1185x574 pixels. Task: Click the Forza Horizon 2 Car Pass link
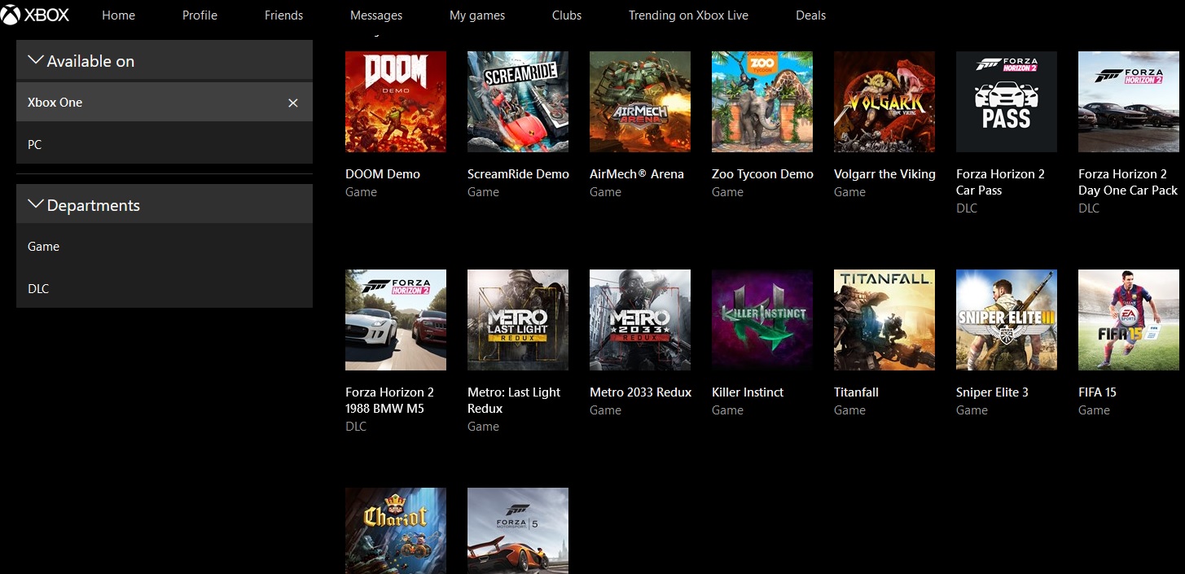click(1000, 182)
